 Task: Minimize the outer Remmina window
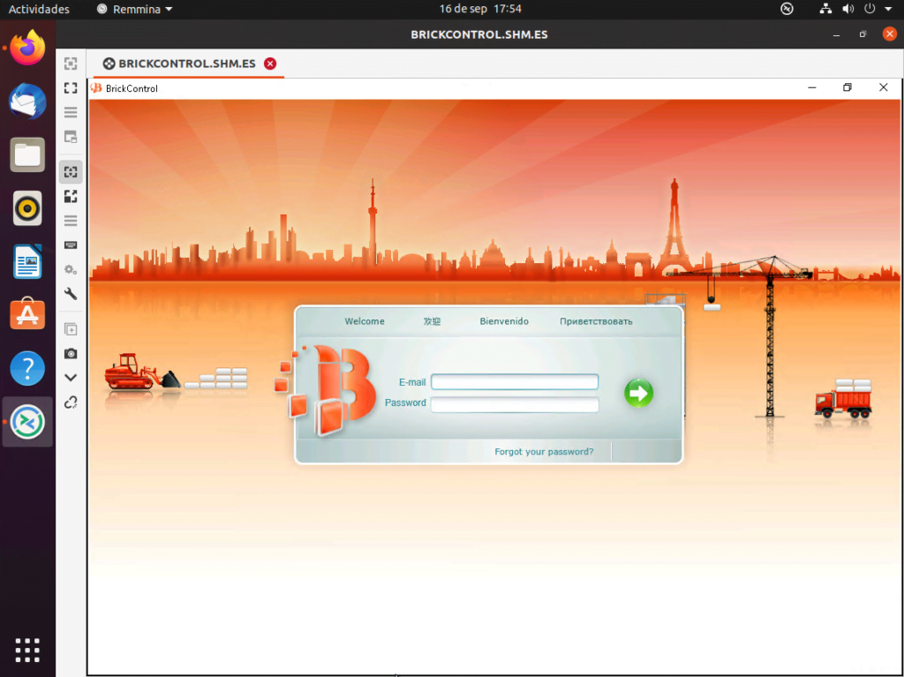pyautogui.click(x=836, y=34)
